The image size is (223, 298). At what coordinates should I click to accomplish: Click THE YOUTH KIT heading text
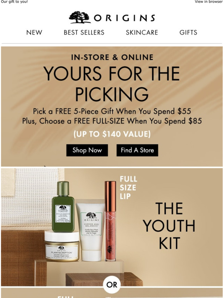(x=169, y=226)
